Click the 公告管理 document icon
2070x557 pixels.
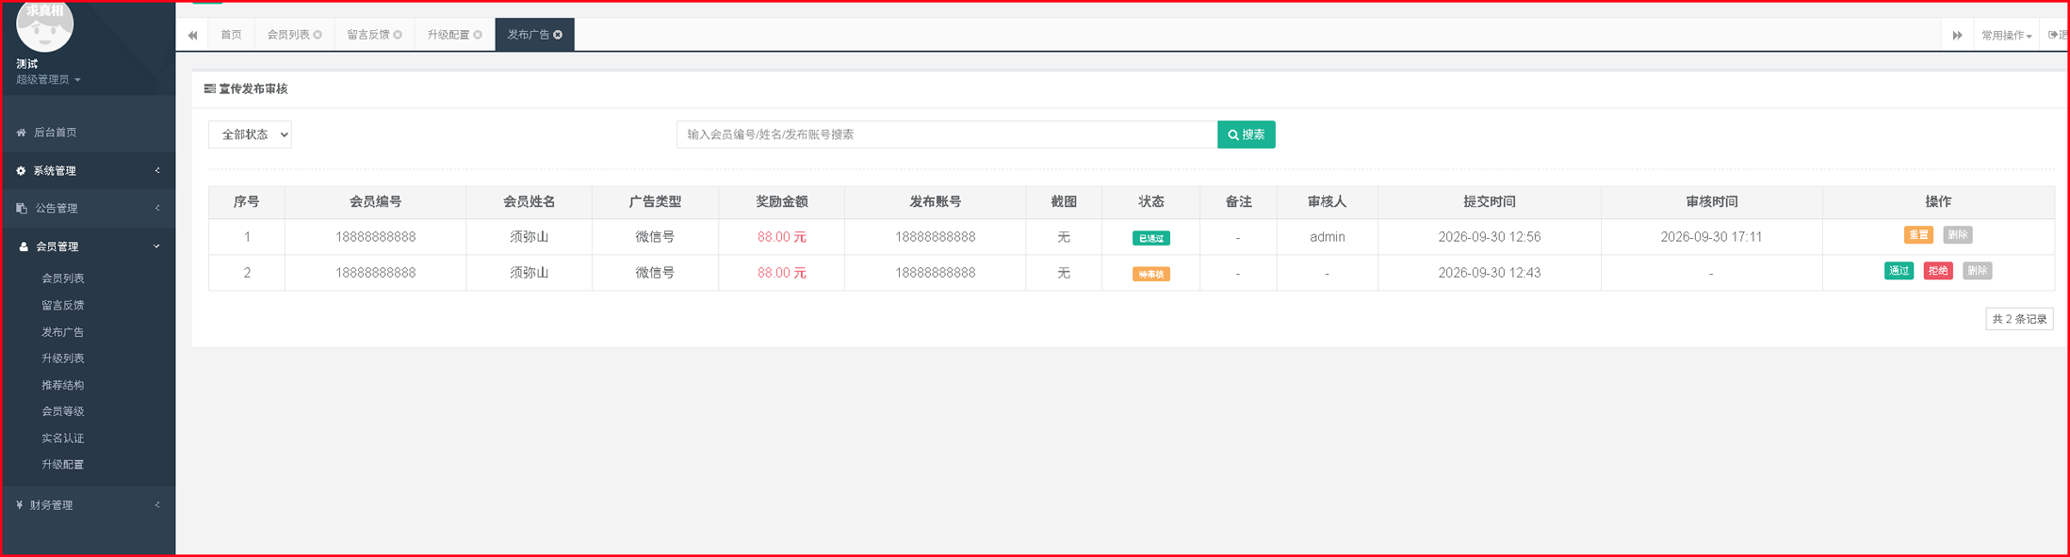click(22, 208)
